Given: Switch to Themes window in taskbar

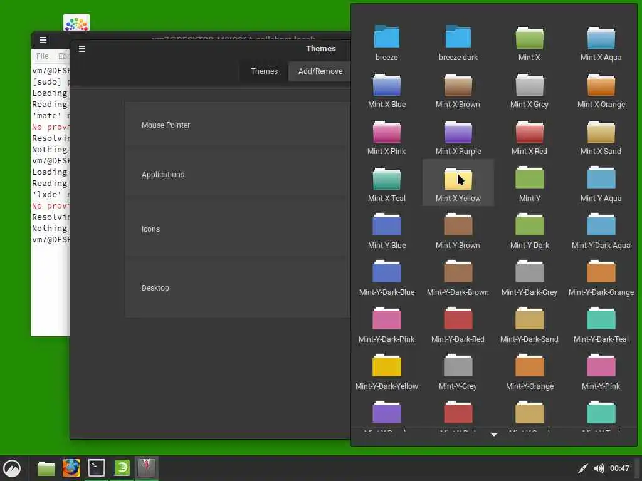Looking at the screenshot, I should (x=147, y=468).
